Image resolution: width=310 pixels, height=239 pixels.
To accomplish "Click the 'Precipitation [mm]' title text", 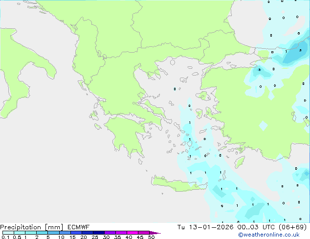I will [x=31, y=227].
